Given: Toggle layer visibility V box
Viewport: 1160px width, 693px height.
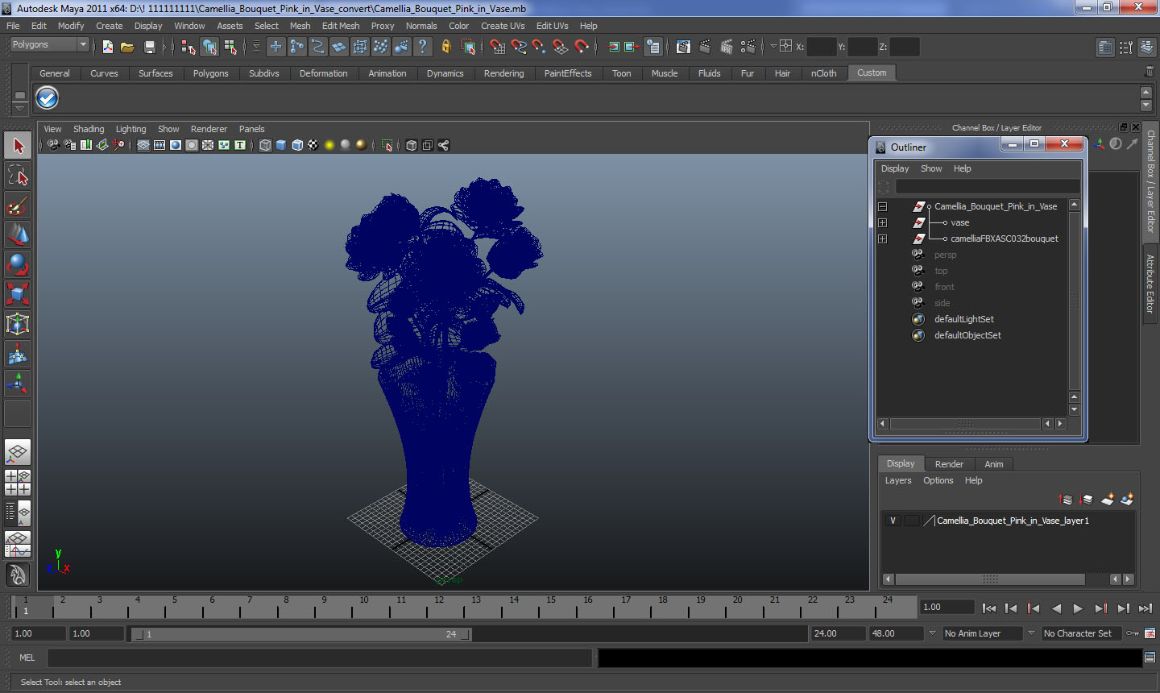Looking at the screenshot, I should [x=893, y=521].
